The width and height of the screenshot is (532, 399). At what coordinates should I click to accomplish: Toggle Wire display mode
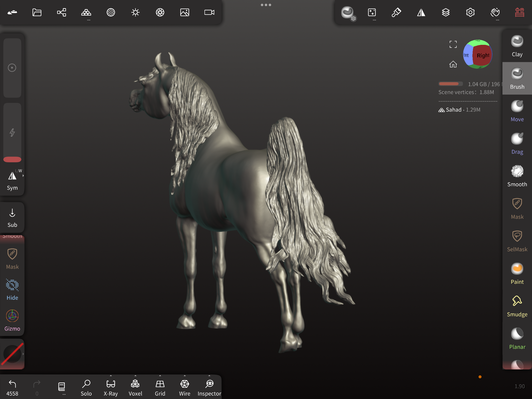185,387
